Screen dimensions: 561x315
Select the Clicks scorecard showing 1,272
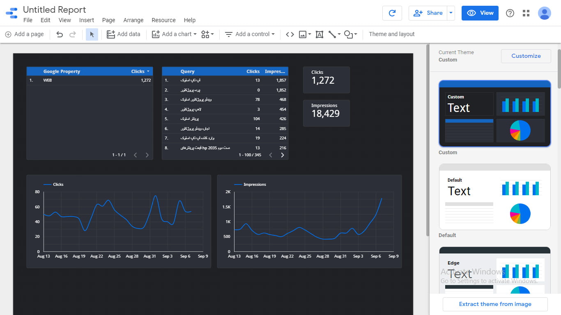(326, 80)
